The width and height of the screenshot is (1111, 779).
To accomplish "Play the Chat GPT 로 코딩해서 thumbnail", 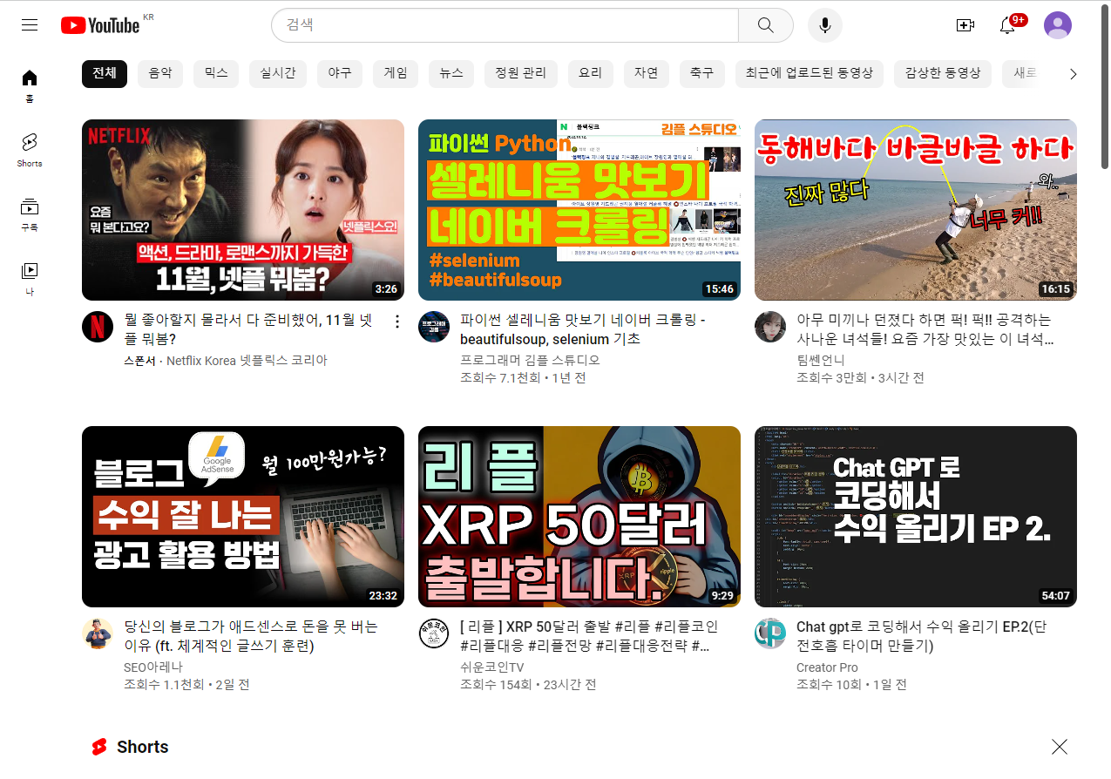I will [916, 517].
